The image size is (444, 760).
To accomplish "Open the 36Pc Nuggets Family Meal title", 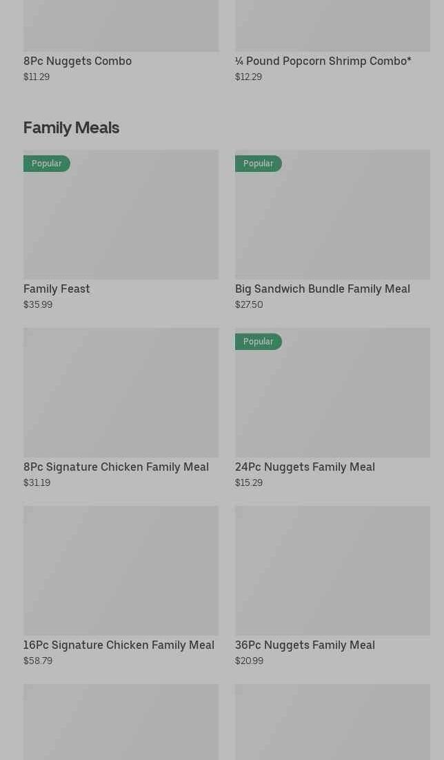I will click(305, 645).
